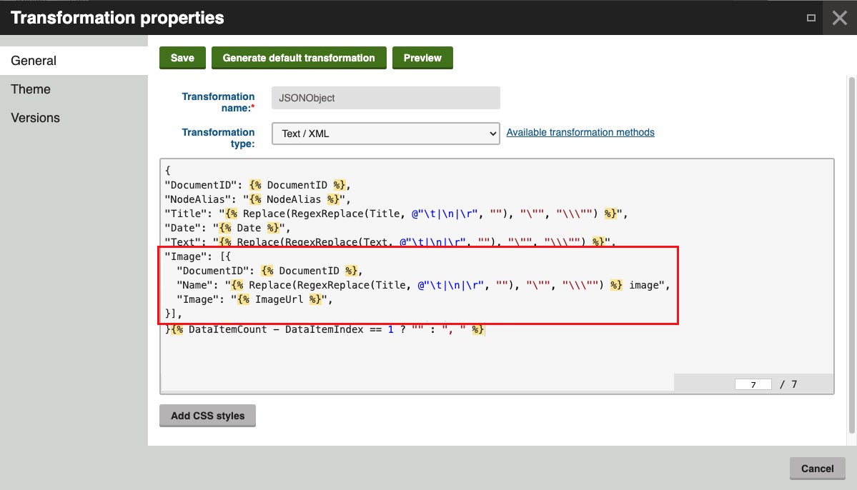Preview the transformation
Image resolution: width=857 pixels, height=490 pixels.
[422, 58]
